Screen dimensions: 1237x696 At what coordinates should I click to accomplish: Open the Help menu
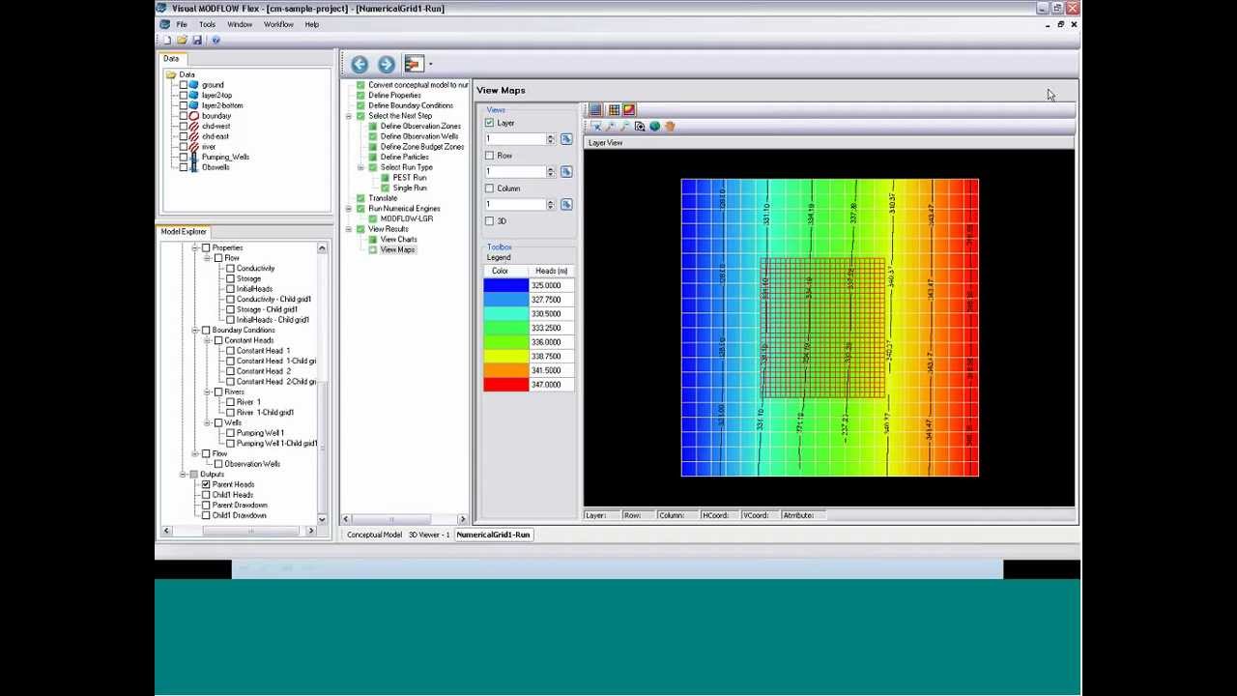(312, 24)
